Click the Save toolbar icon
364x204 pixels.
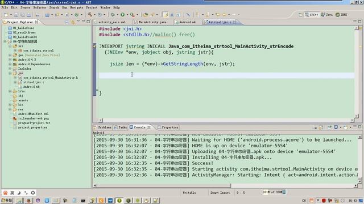(x=16, y=15)
